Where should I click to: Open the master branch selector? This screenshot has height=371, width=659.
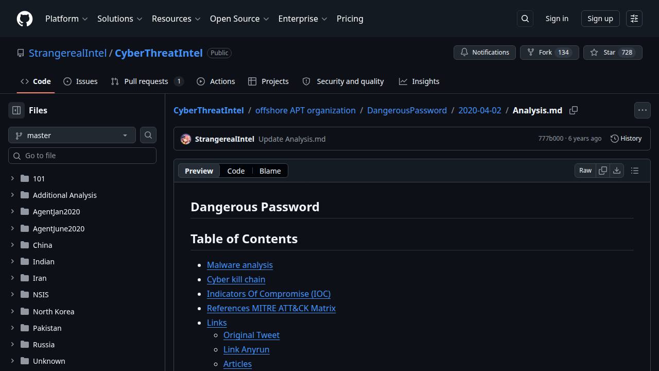click(x=72, y=135)
